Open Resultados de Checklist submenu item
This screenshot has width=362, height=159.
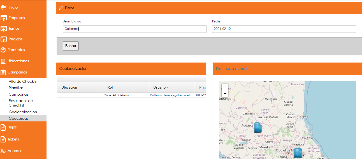[21, 103]
